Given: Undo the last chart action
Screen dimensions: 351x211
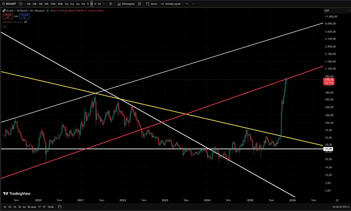Looking at the screenshot, I should (187, 4).
